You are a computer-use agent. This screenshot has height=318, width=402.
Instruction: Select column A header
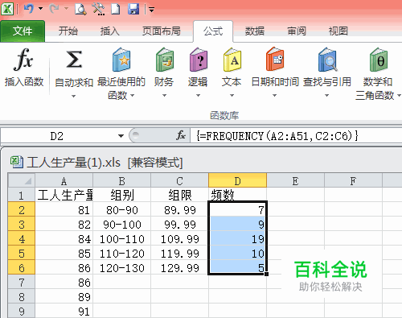click(64, 180)
